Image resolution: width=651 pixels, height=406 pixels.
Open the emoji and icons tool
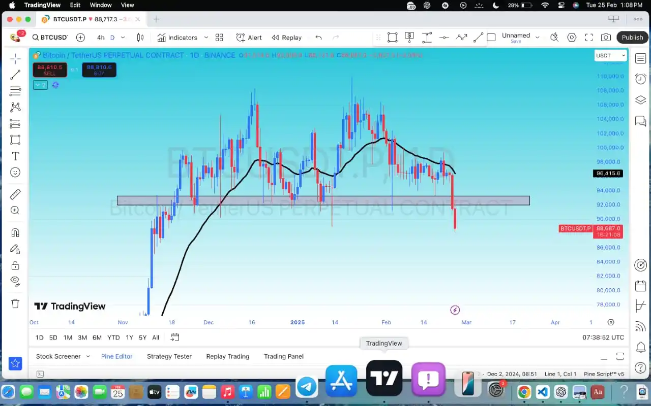coord(15,173)
